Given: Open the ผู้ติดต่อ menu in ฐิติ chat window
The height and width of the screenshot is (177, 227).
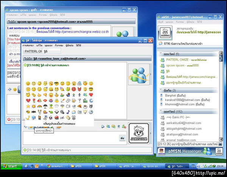Looking at the screenshot, I should tap(70, 45).
